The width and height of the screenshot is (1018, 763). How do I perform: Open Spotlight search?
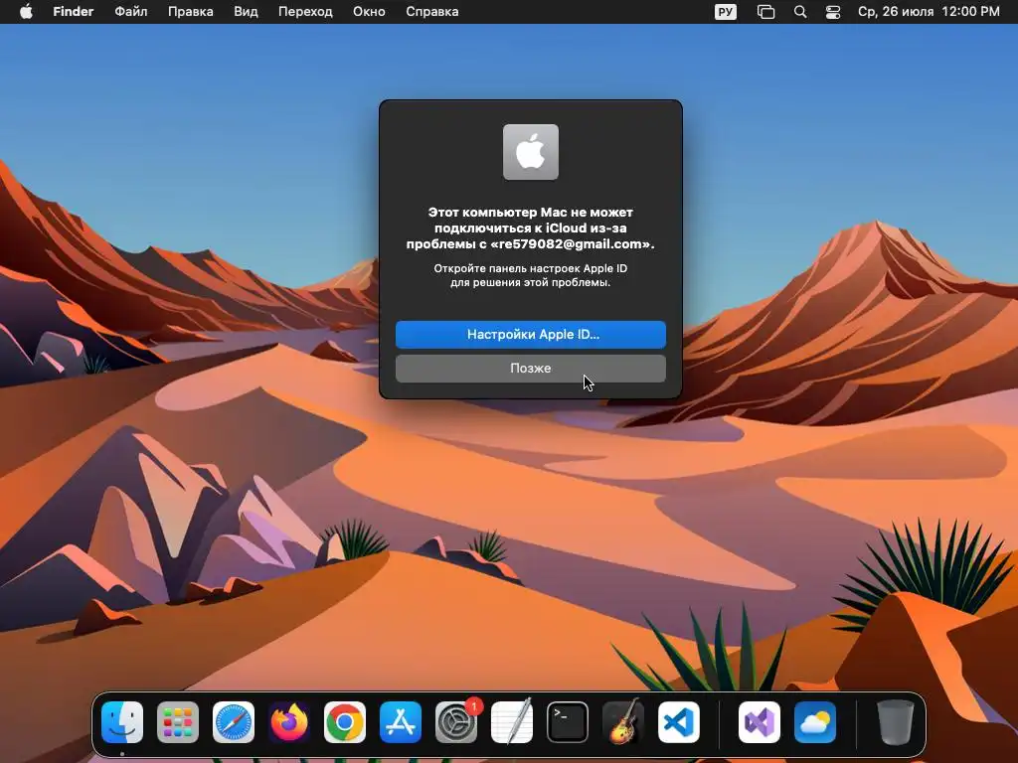click(800, 12)
